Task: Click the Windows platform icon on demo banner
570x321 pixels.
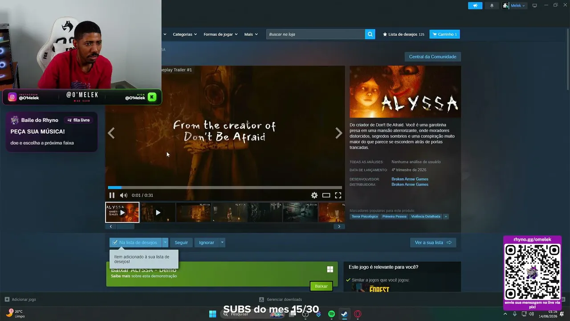Action: click(330, 269)
